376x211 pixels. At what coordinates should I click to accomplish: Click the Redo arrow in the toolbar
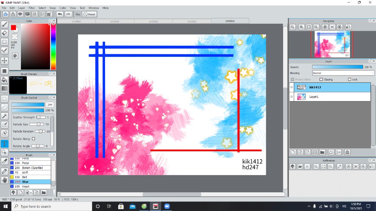pyautogui.click(x=68, y=14)
